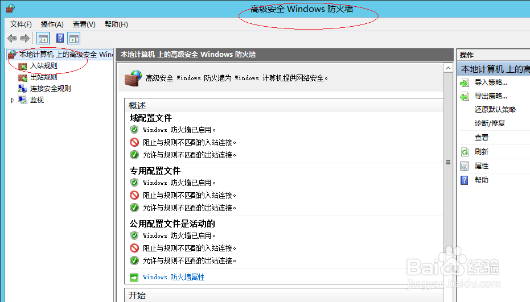Click the brick wall globe icon in overview header
The height and width of the screenshot is (302, 530).
coord(133,78)
